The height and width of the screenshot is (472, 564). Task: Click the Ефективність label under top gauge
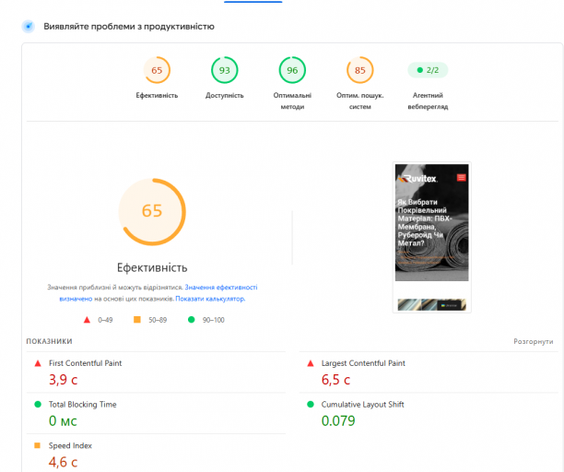click(x=157, y=95)
